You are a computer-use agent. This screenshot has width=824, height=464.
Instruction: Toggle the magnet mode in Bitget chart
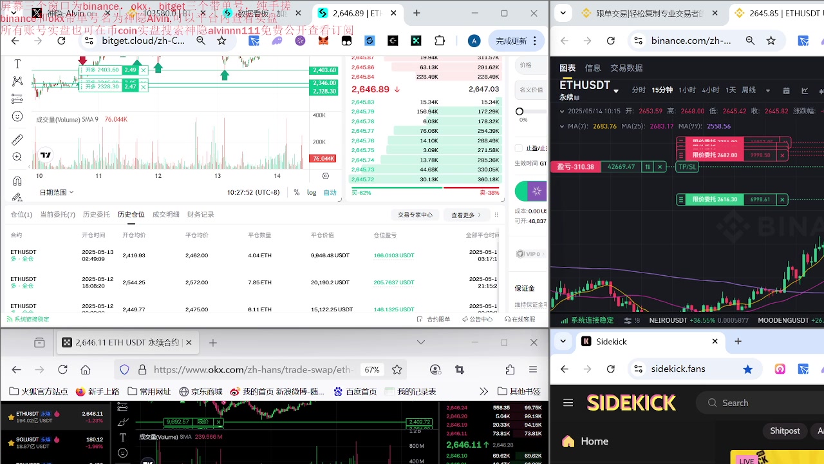pyautogui.click(x=17, y=181)
